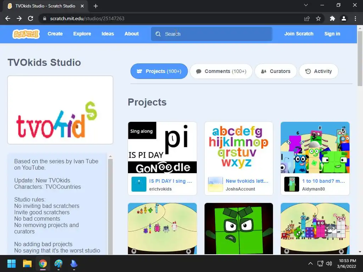The image size is (363, 272).
Task: Reload the page
Action: point(30,18)
